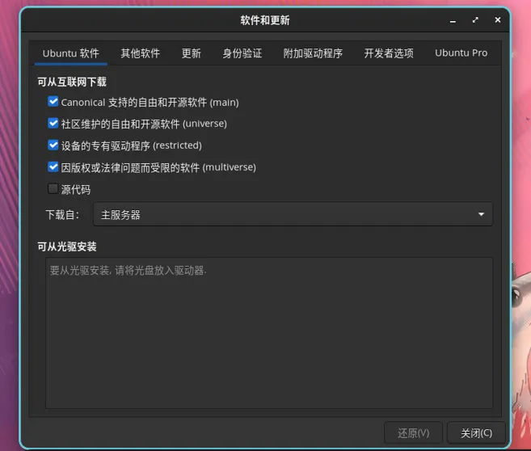This screenshot has width=531, height=451.
Task: Click the 下载自: label
Action: pos(62,215)
